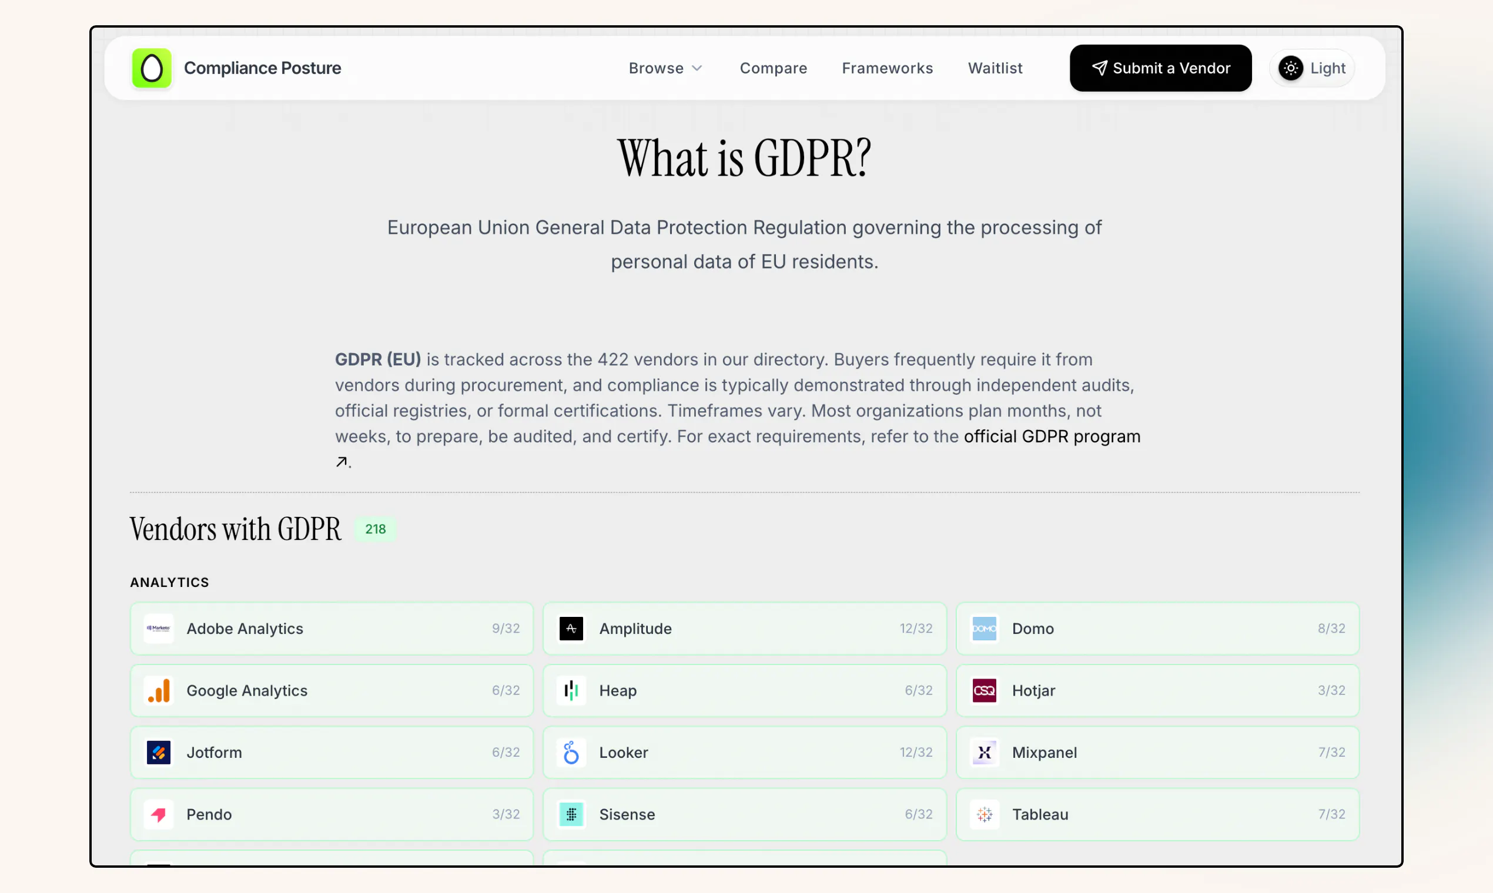Open the Google Analytics vendor card

click(332, 690)
